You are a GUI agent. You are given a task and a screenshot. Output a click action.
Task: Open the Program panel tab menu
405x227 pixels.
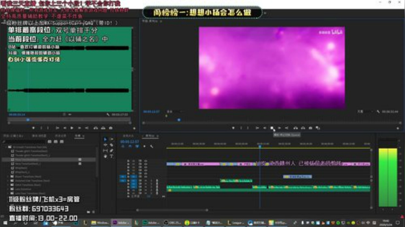click(161, 21)
